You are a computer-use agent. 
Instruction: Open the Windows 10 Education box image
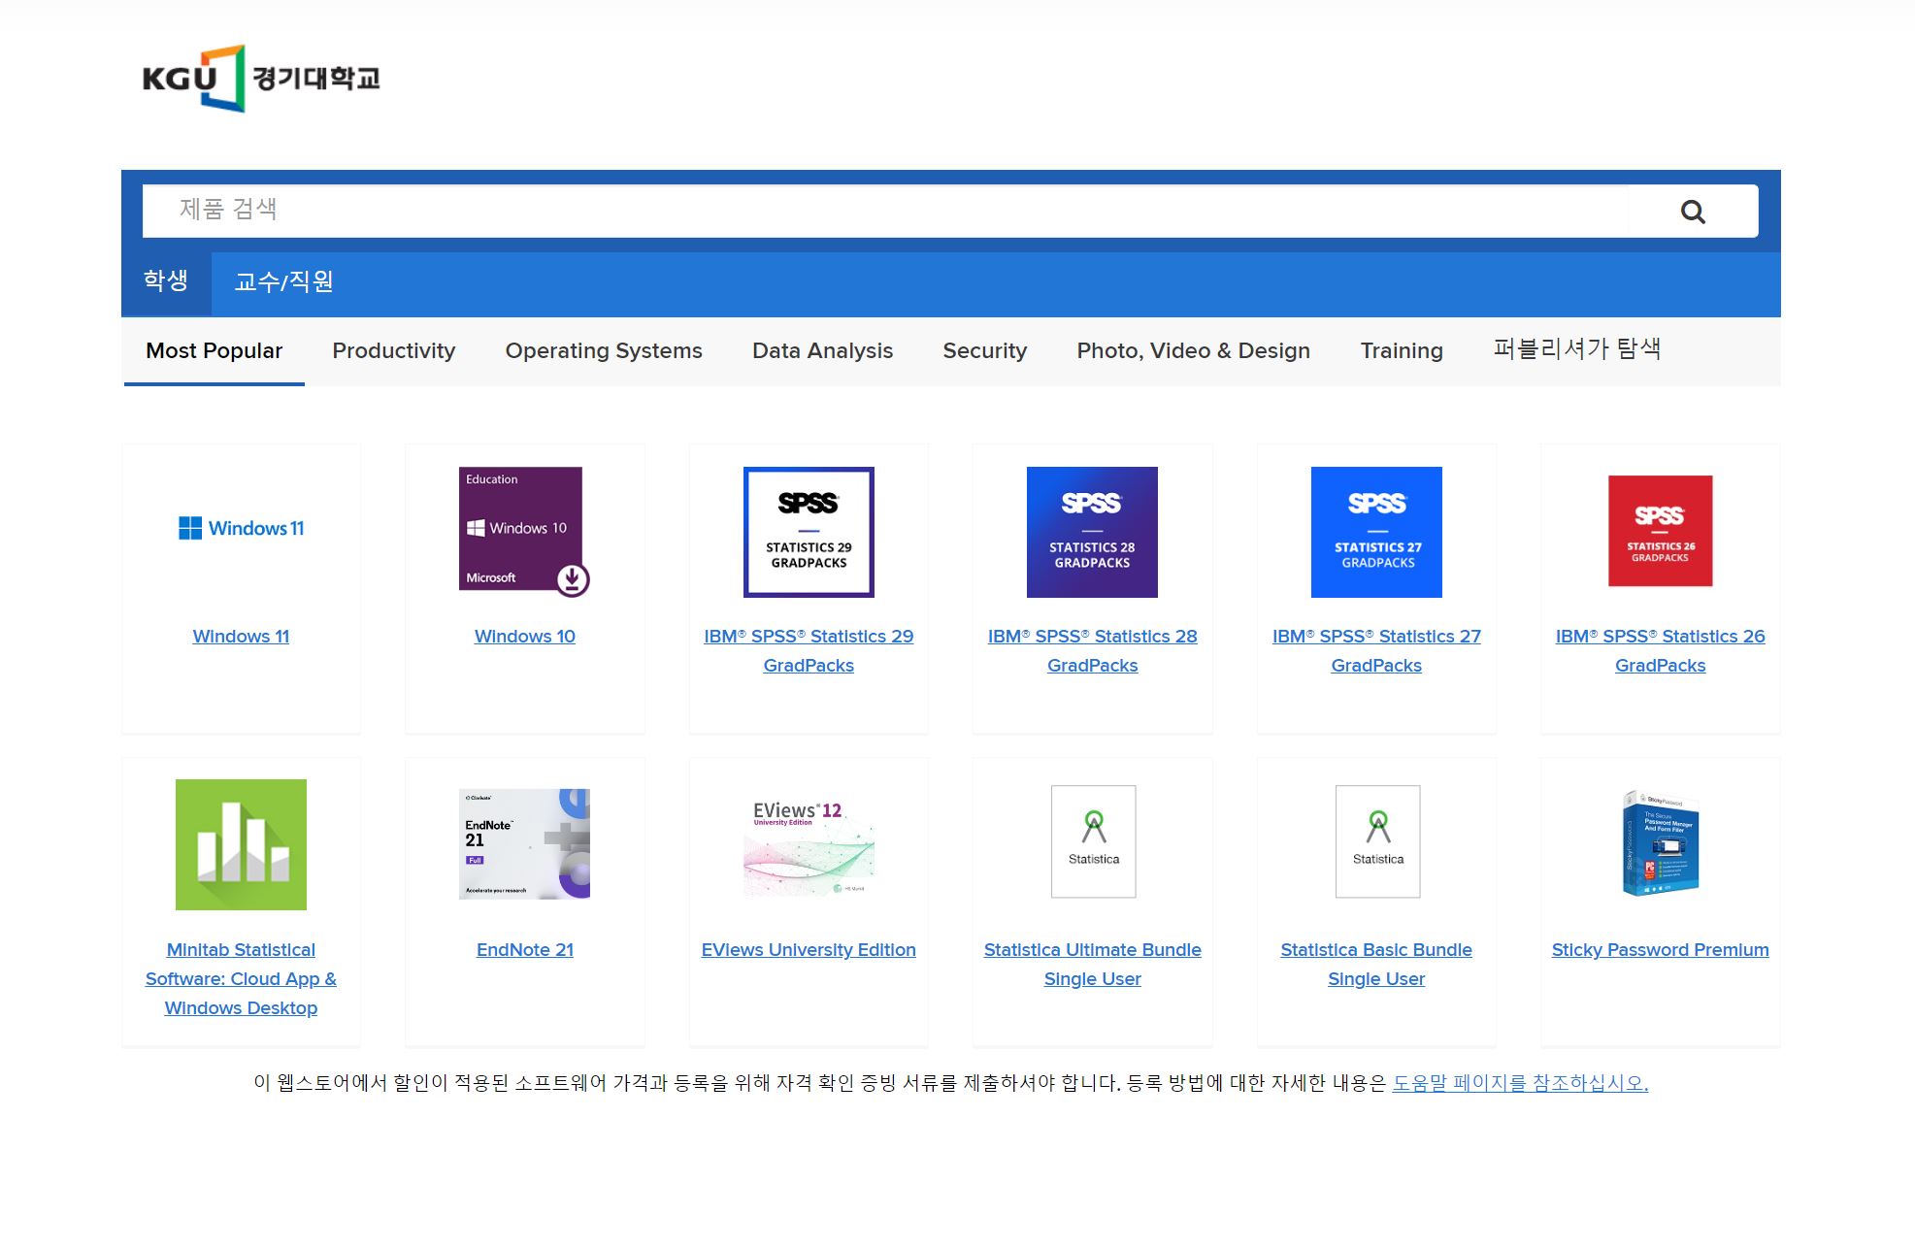[x=524, y=531]
